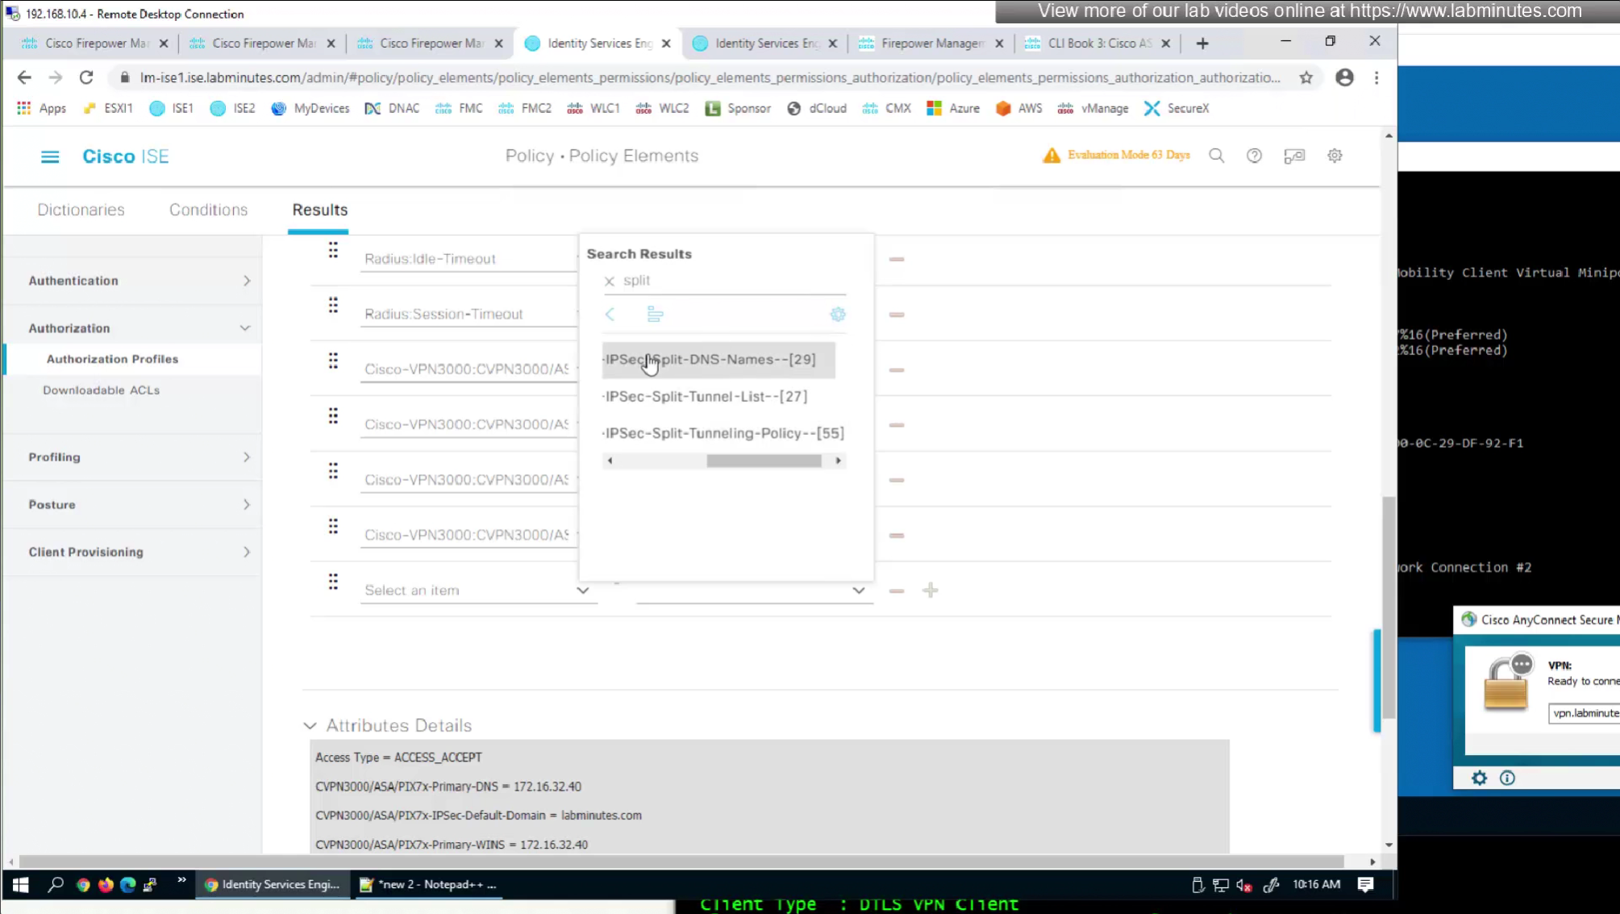The width and height of the screenshot is (1620, 914).
Task: Switch to the Conditions tab
Action: coord(208,210)
